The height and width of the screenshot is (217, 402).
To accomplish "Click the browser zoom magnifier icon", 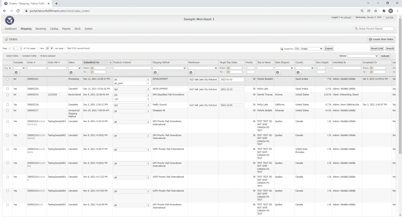I will [x=362, y=11].
